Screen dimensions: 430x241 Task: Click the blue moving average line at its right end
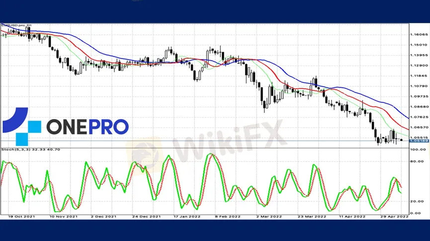[x=407, y=118]
